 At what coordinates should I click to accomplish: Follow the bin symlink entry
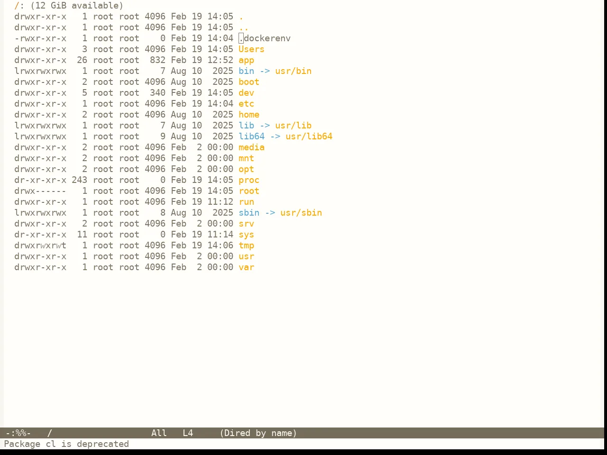click(246, 71)
